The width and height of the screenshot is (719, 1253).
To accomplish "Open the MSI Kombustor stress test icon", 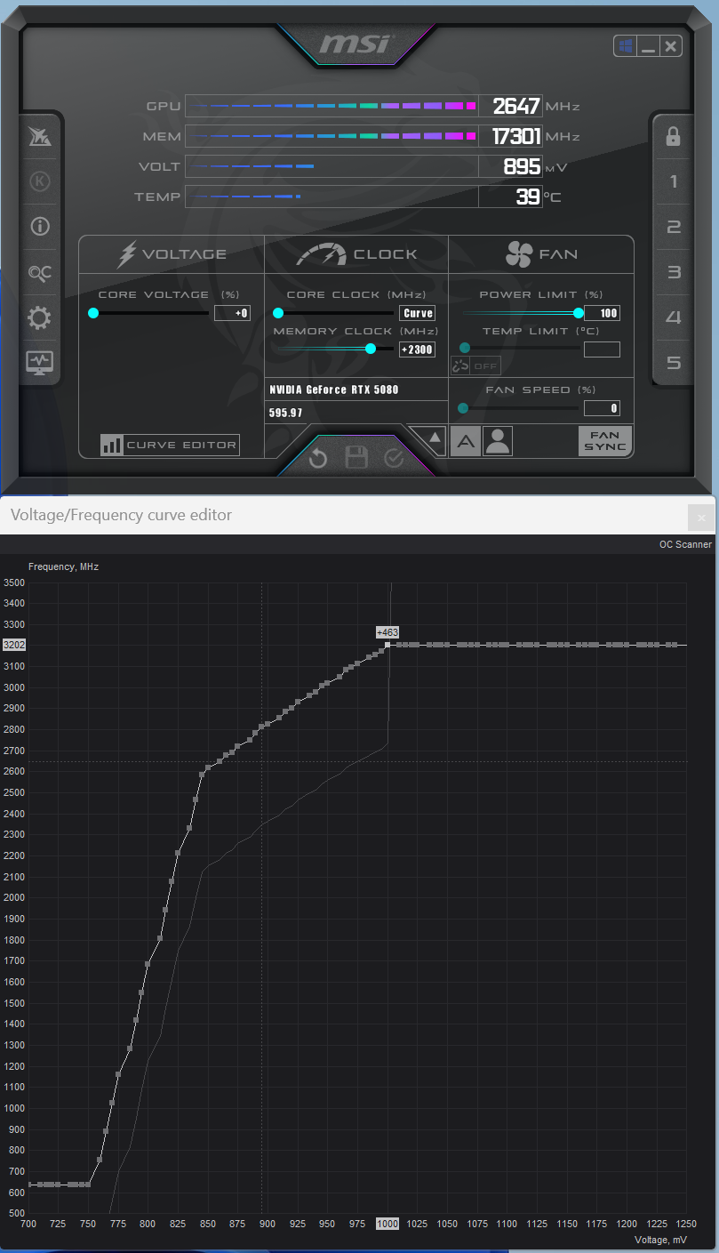I will tap(40, 181).
